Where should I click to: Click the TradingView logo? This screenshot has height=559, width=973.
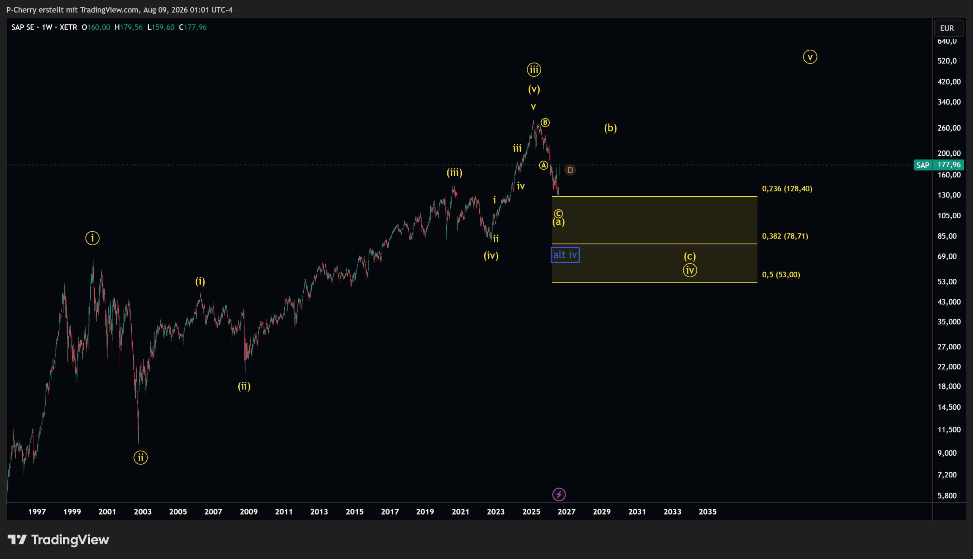click(x=59, y=540)
